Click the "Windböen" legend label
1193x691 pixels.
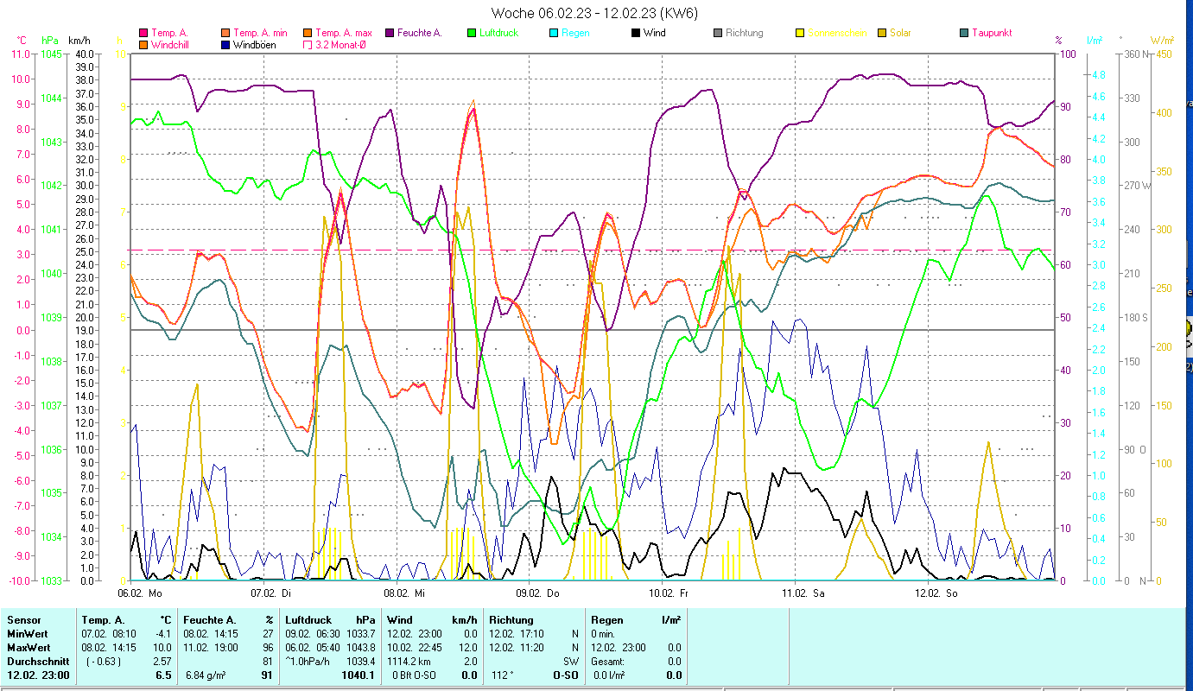(x=255, y=44)
